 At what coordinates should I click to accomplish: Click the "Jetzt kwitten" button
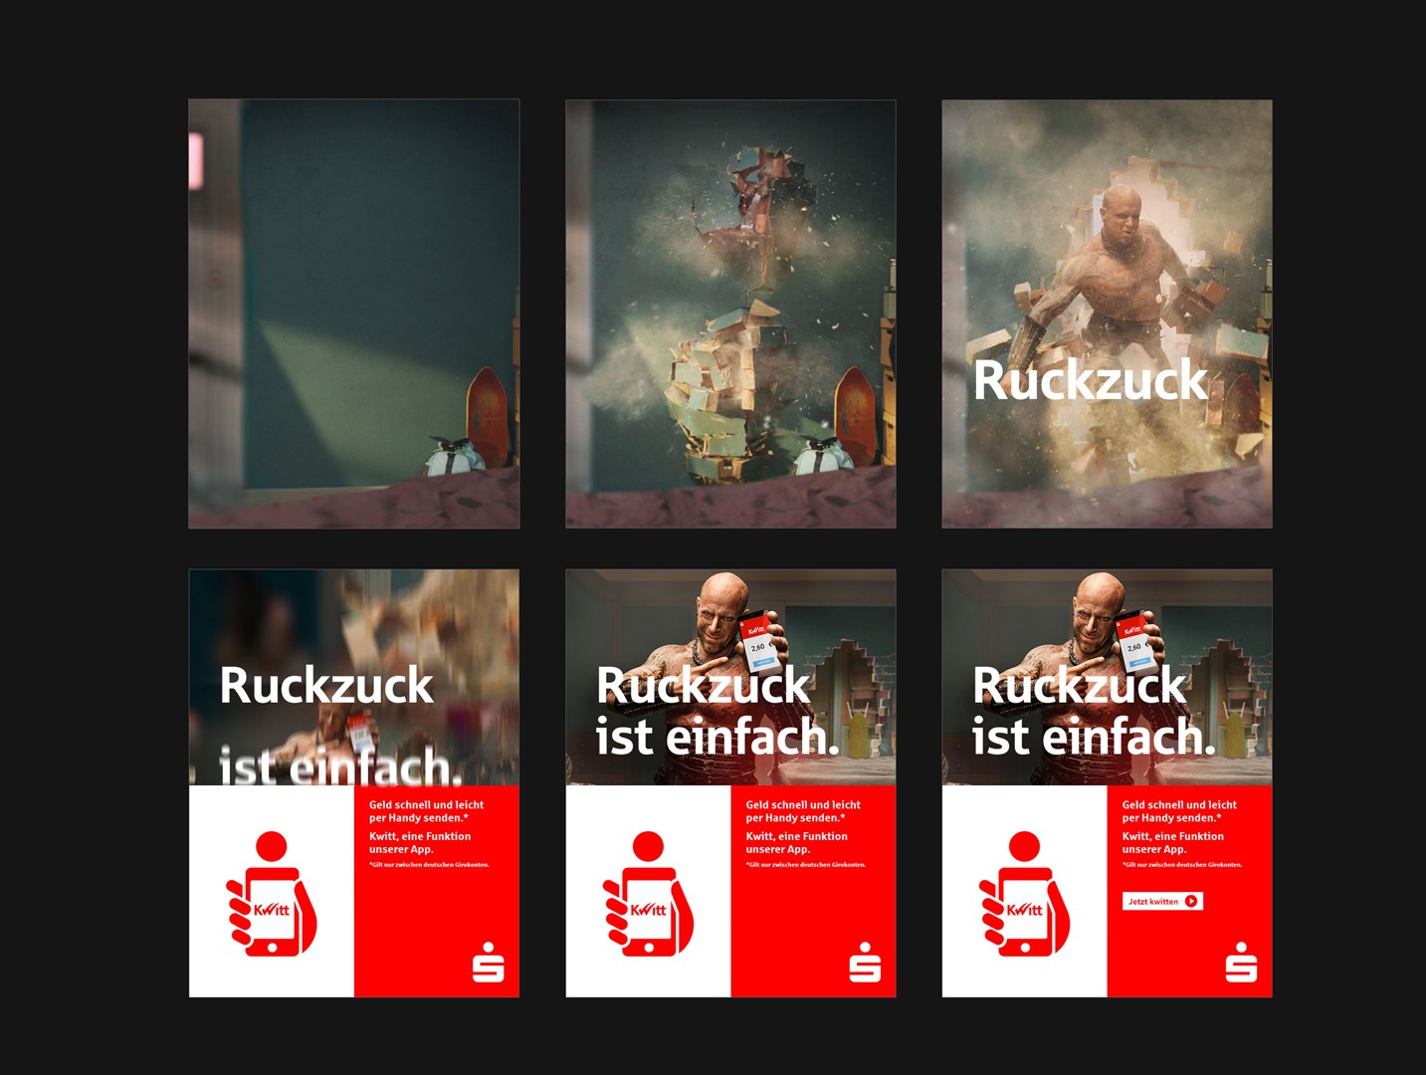[x=1163, y=901]
